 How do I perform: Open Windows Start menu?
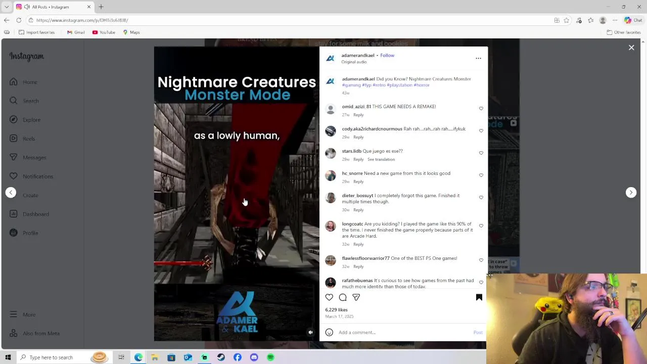[8, 357]
